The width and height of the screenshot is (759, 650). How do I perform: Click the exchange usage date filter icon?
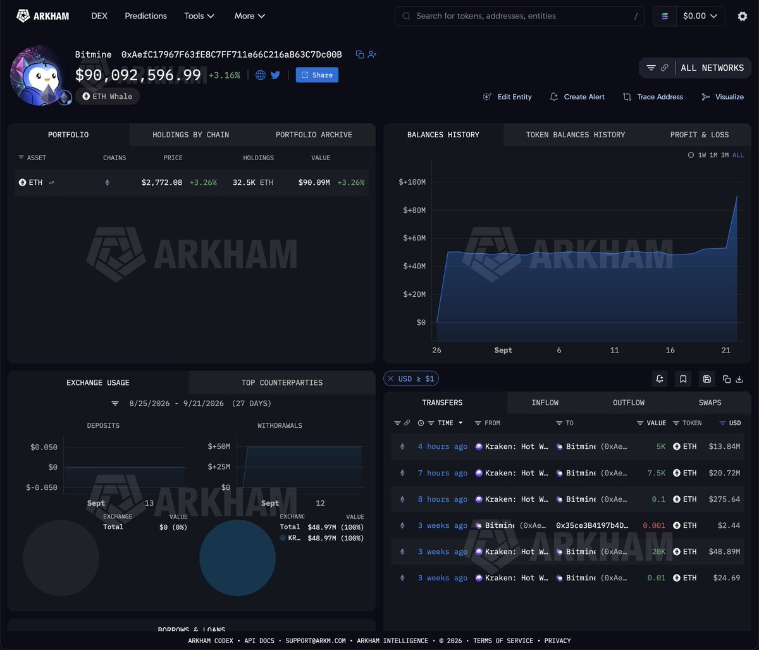tap(115, 403)
